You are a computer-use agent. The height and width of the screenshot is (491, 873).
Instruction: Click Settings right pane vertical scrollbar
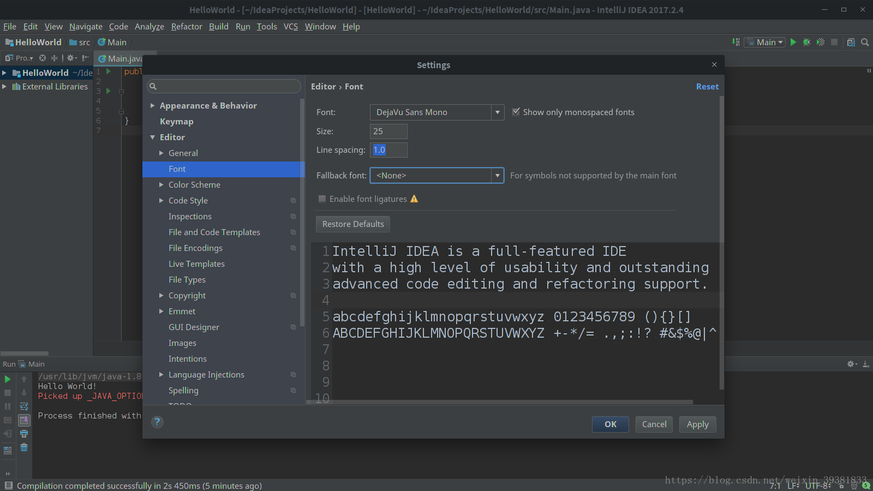click(722, 243)
